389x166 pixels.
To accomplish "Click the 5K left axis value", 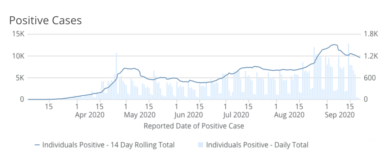I will tap(19, 78).
